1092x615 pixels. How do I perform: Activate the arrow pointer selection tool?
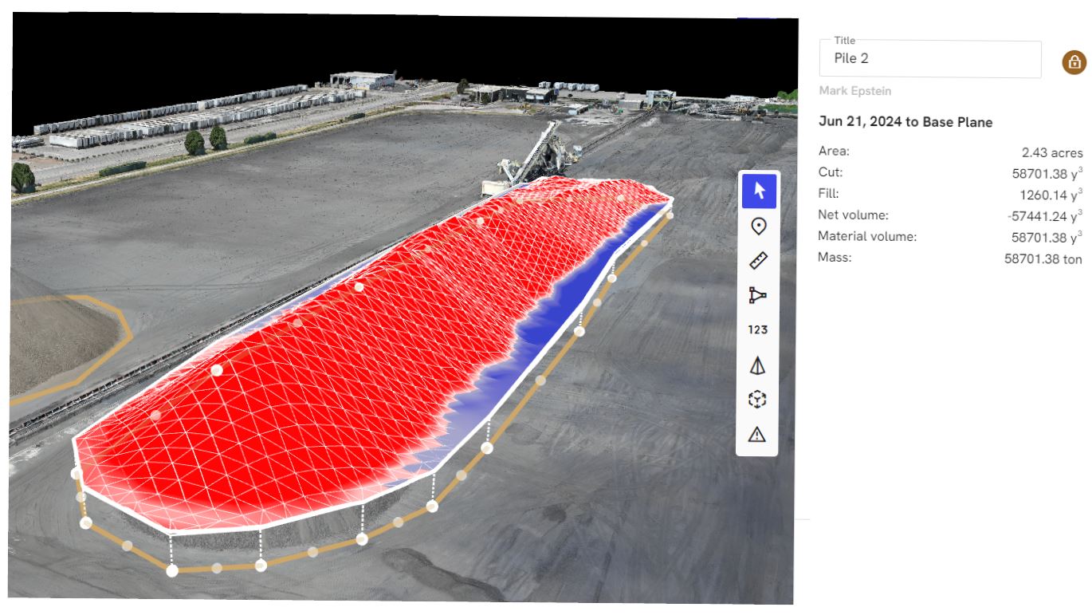[x=758, y=191]
